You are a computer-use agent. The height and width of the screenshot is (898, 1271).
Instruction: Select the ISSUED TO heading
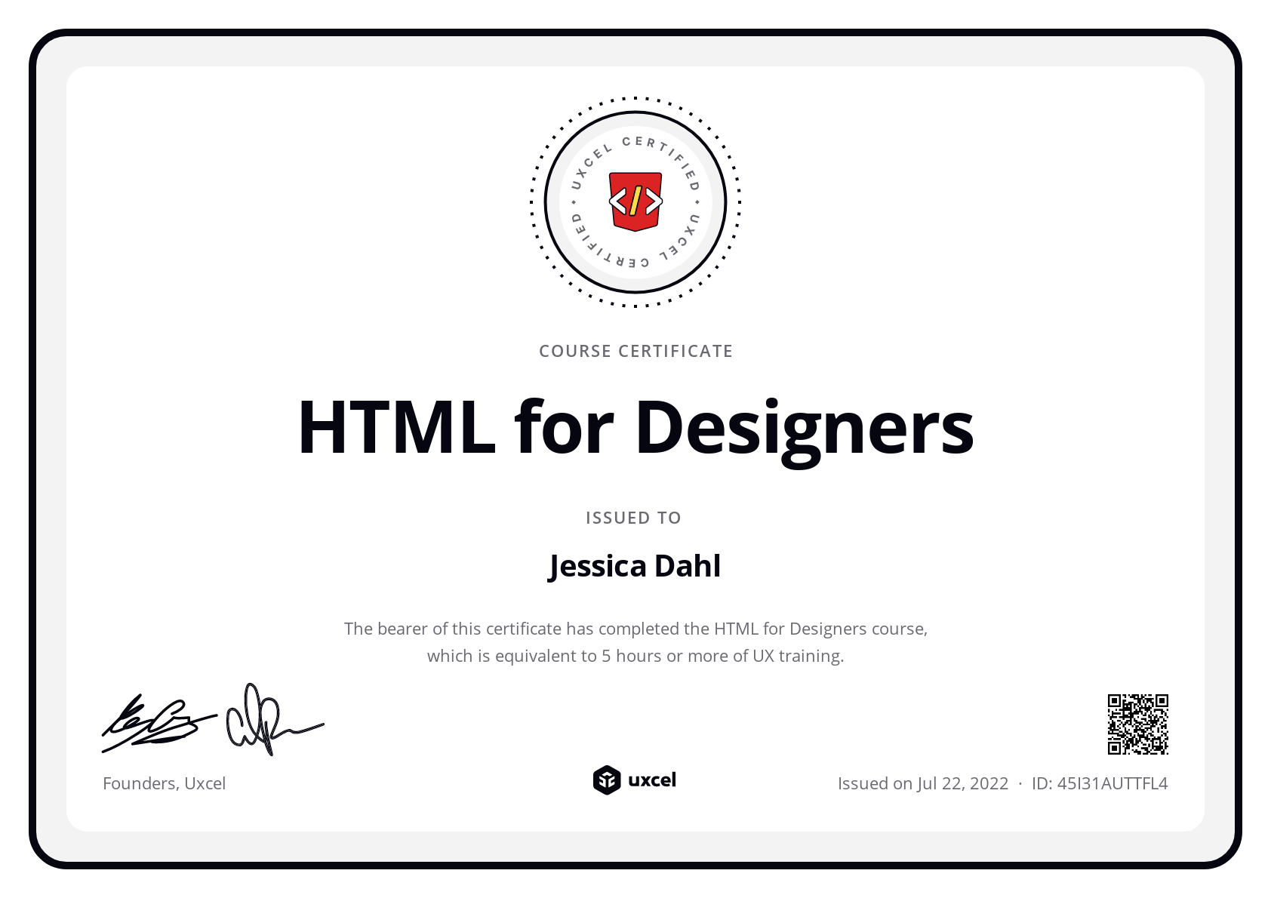pos(634,518)
